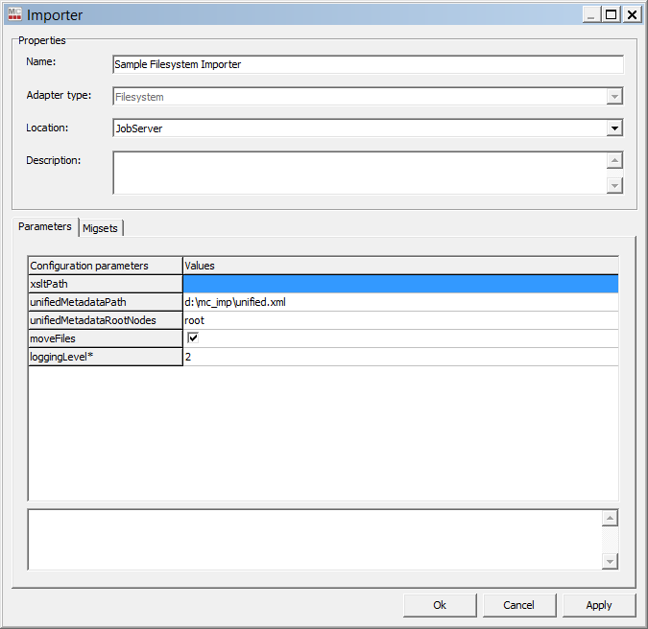The width and height of the screenshot is (648, 629).
Task: Select the xsltPath value cell
Action: tap(399, 284)
